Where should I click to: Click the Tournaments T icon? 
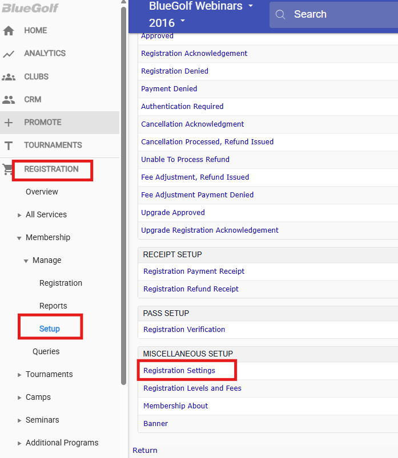[9, 145]
